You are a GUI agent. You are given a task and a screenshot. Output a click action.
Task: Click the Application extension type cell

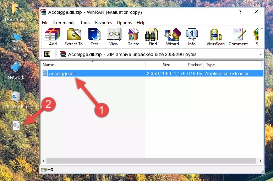point(227,73)
